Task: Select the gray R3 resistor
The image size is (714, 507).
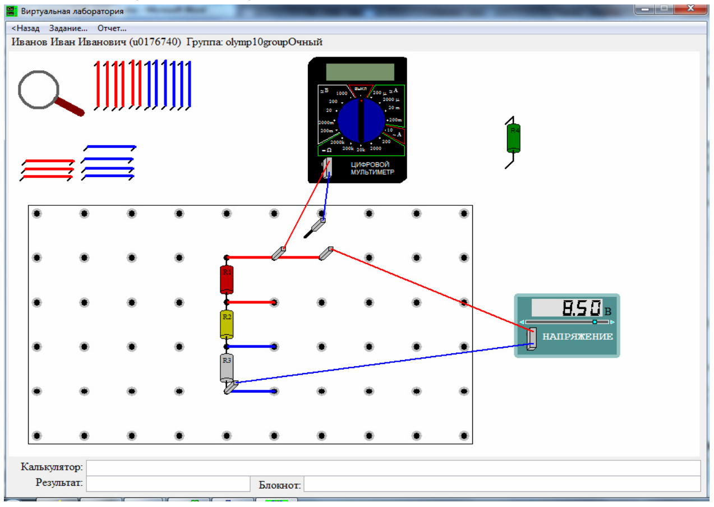Action: [226, 368]
